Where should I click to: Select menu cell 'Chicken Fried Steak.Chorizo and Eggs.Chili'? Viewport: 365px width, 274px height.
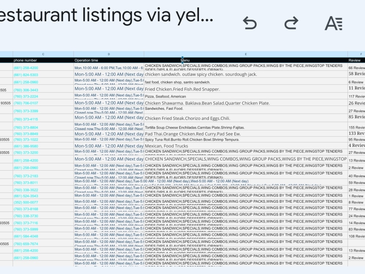[x=246, y=118]
